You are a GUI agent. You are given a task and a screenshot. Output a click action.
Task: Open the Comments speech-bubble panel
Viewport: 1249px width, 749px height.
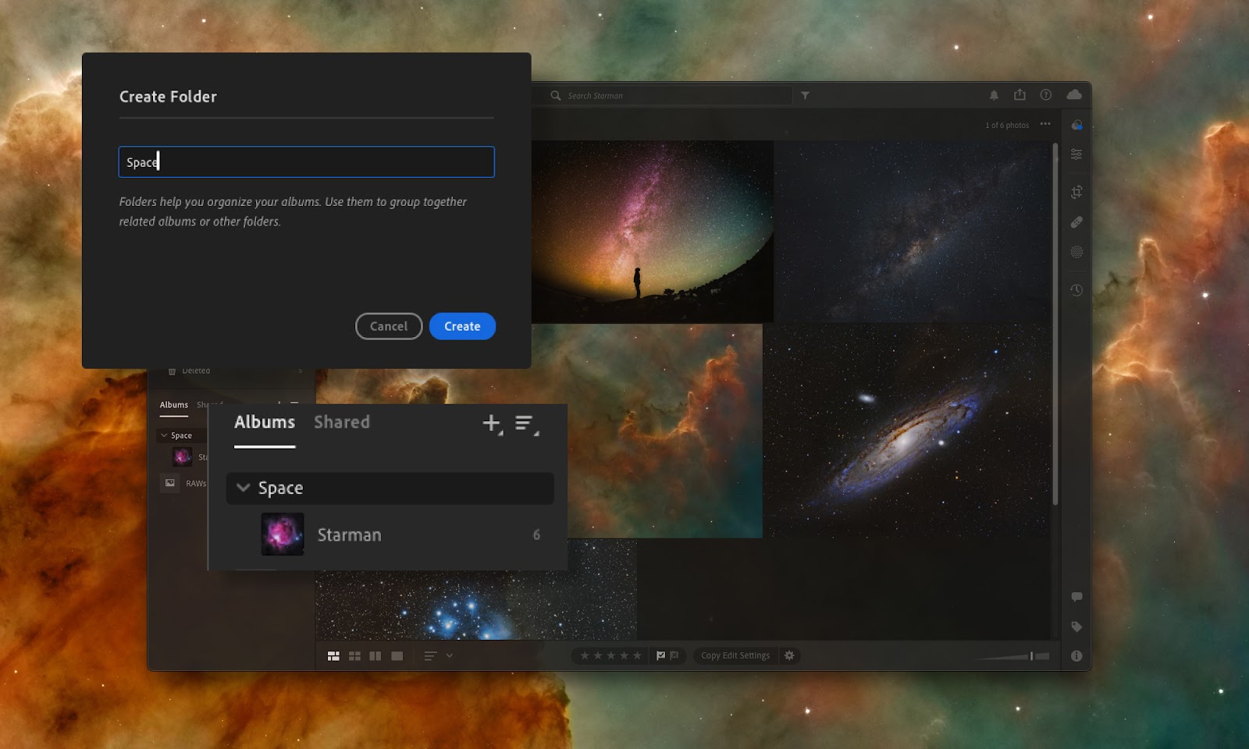tap(1076, 597)
